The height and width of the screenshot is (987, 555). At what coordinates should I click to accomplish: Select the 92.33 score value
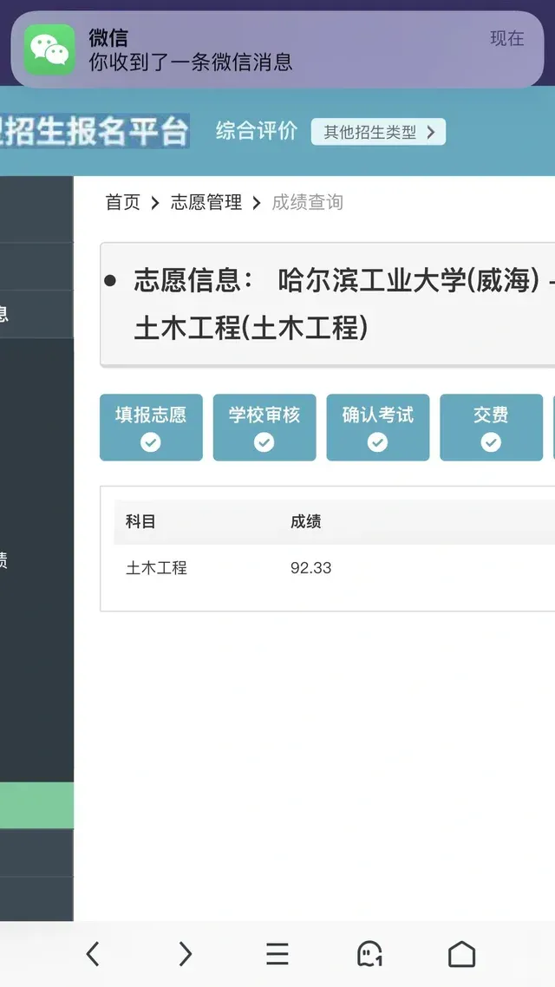pyautogui.click(x=310, y=568)
